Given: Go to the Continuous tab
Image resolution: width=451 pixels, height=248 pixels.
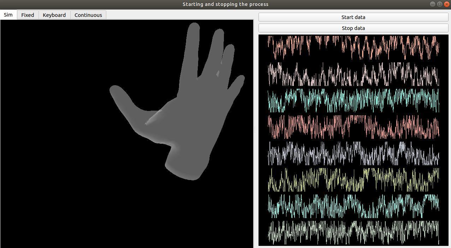Looking at the screenshot, I should pyautogui.click(x=88, y=15).
